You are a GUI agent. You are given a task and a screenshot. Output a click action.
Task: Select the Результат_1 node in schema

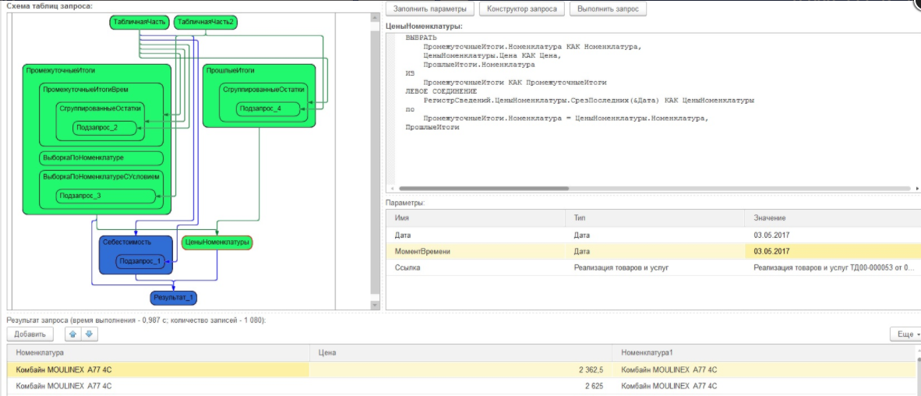tap(173, 298)
